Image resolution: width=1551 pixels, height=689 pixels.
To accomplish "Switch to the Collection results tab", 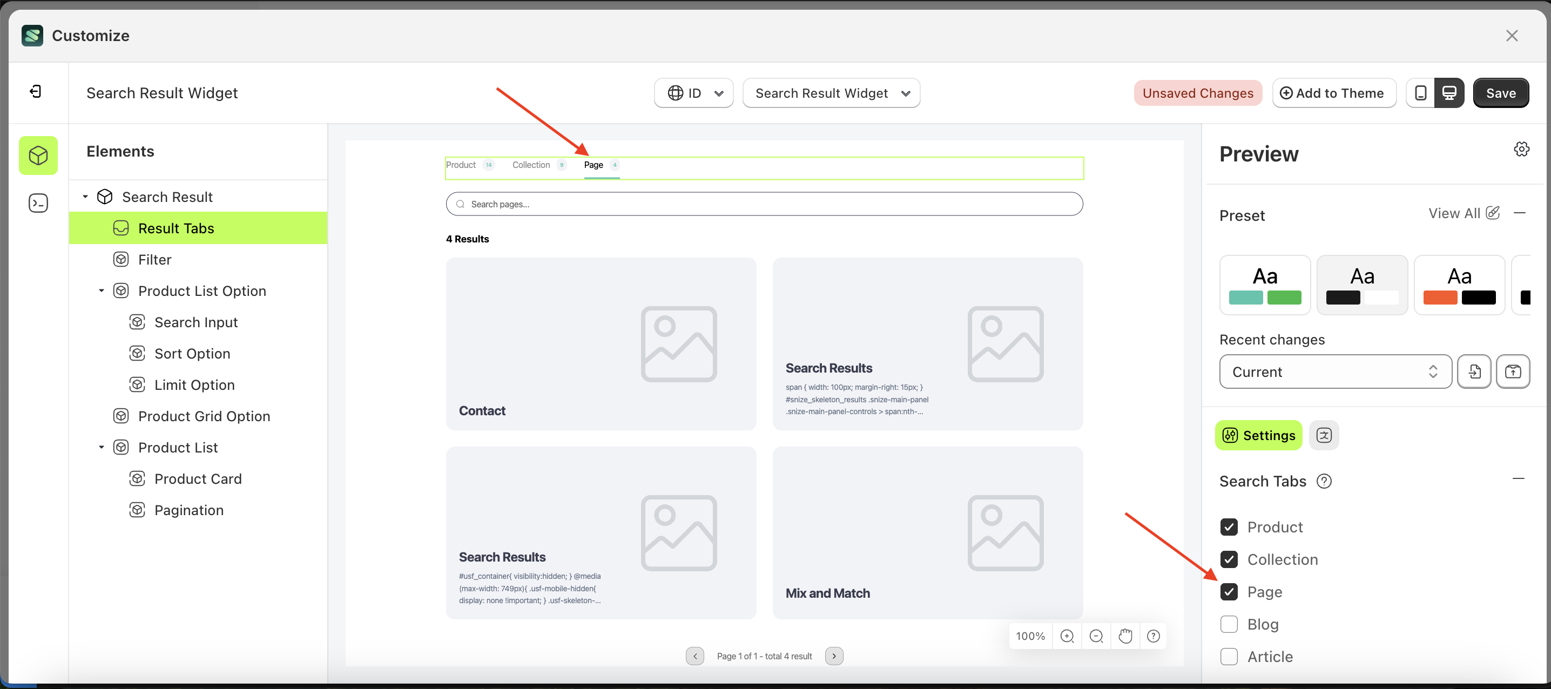I will click(531, 164).
